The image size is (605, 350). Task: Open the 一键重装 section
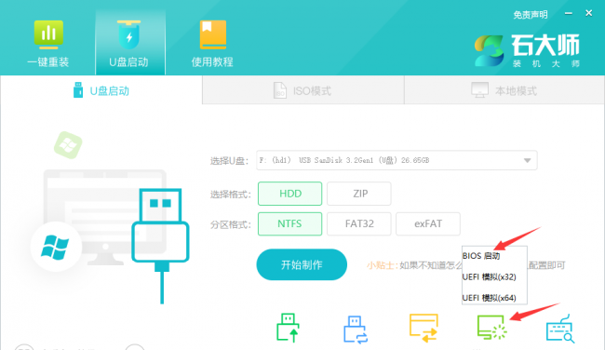(47, 43)
